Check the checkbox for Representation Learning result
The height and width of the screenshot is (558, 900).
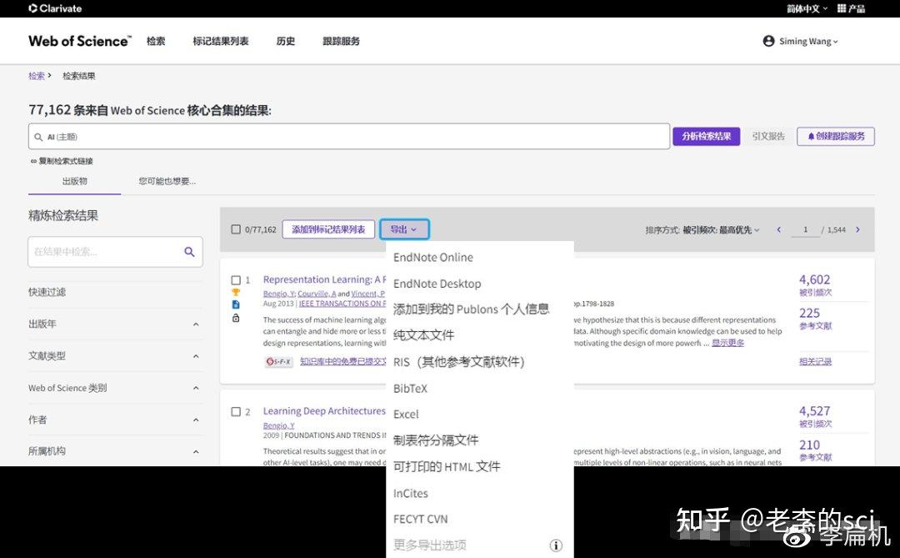tap(236, 280)
